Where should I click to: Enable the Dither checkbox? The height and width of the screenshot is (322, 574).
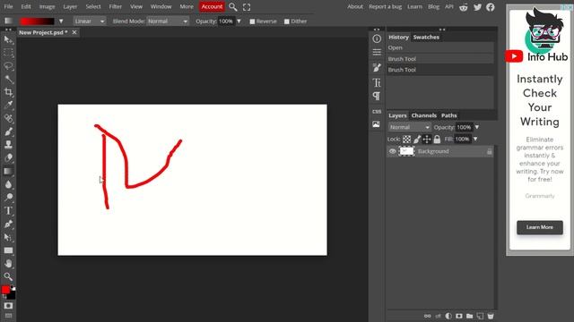pos(287,21)
